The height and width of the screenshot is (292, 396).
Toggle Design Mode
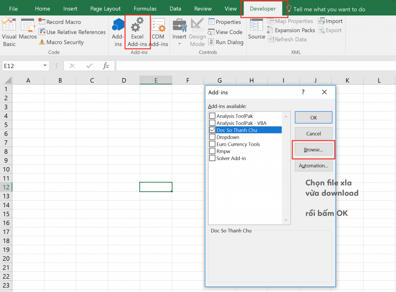click(197, 32)
